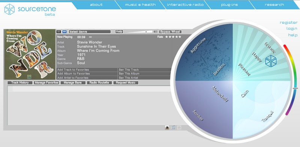Click the Sourcetone cube logo
Viewport: 300px width, 147px height.
click(9, 9)
